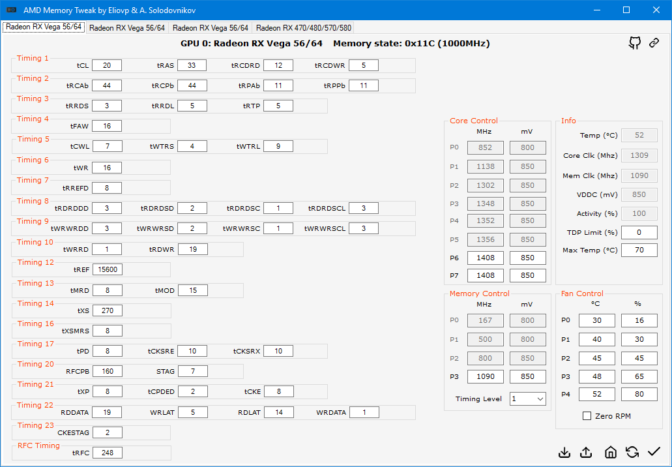Click Core Control P7 mV field
This screenshot has width=672, height=467.
[527, 275]
